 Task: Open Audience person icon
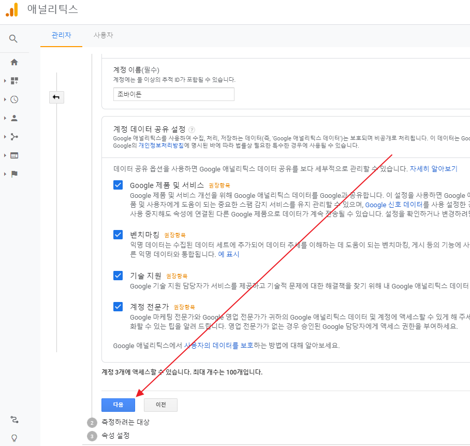14,118
